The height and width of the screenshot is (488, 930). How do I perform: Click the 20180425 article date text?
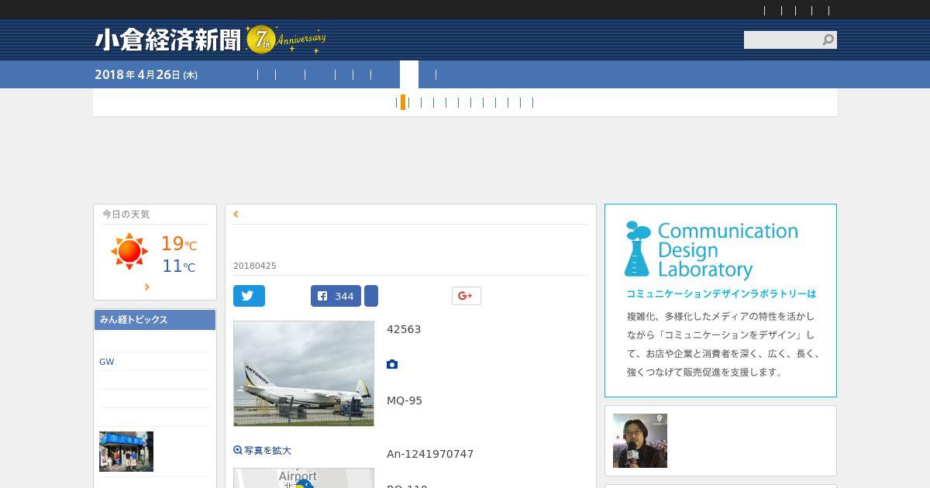point(255,266)
